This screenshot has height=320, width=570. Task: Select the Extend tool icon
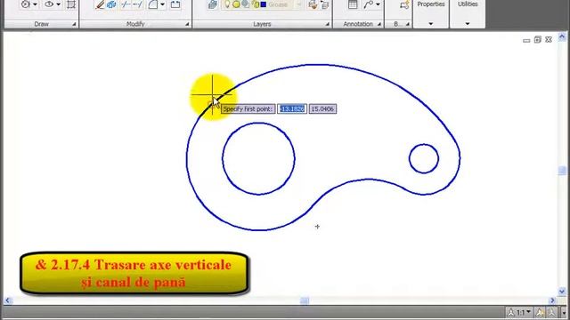tap(138, 4)
